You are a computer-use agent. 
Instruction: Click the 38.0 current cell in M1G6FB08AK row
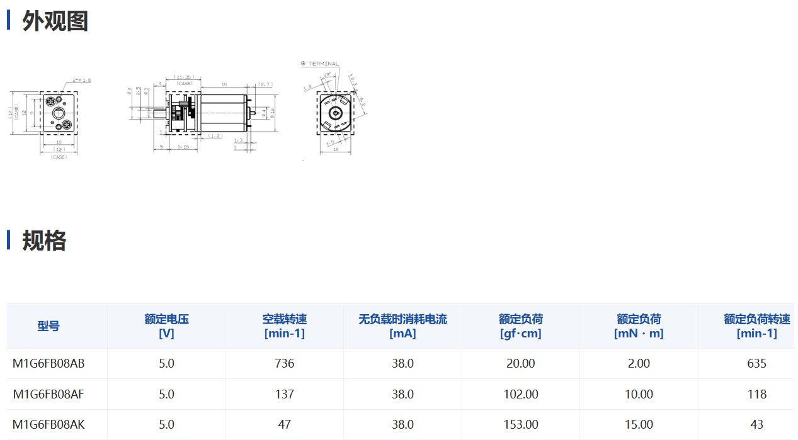coord(402,424)
